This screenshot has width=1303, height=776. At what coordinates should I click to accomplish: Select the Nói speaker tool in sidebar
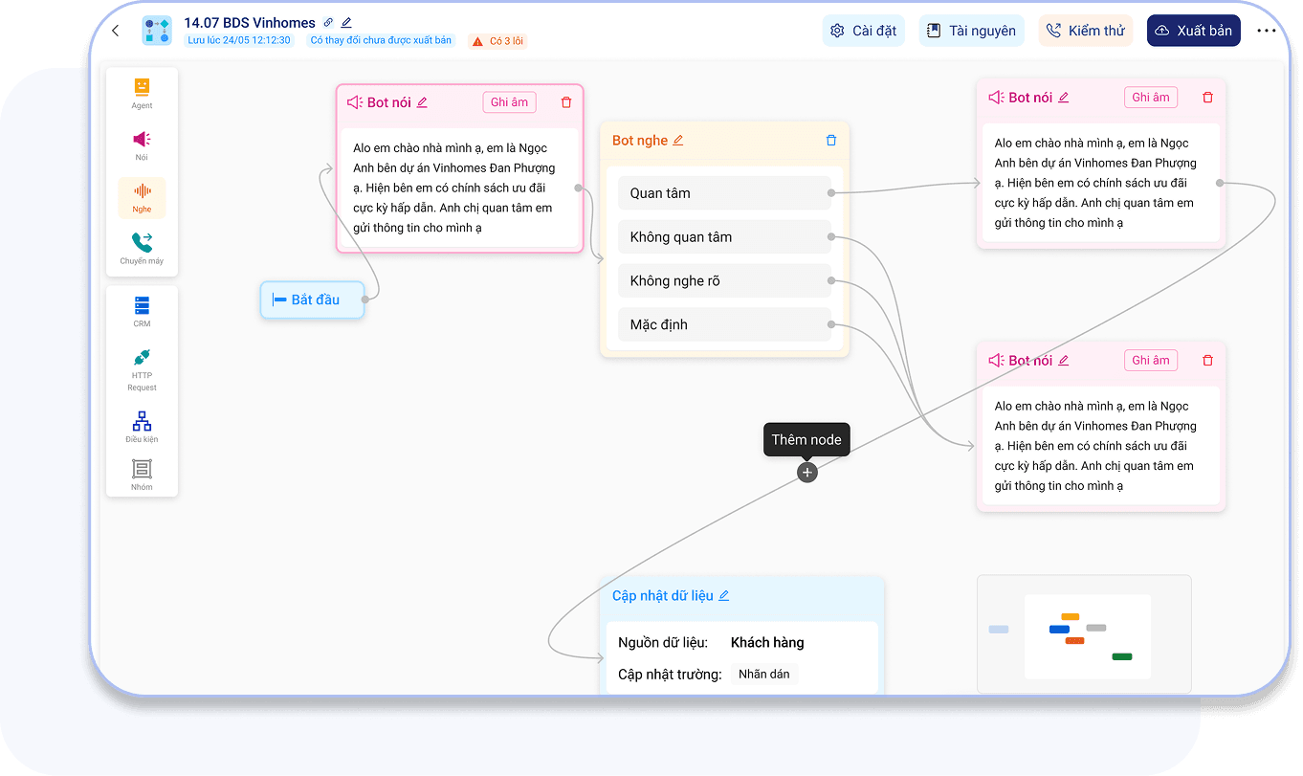(x=142, y=145)
